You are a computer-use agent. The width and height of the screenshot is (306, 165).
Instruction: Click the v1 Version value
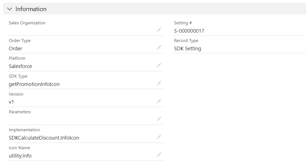[11, 102]
